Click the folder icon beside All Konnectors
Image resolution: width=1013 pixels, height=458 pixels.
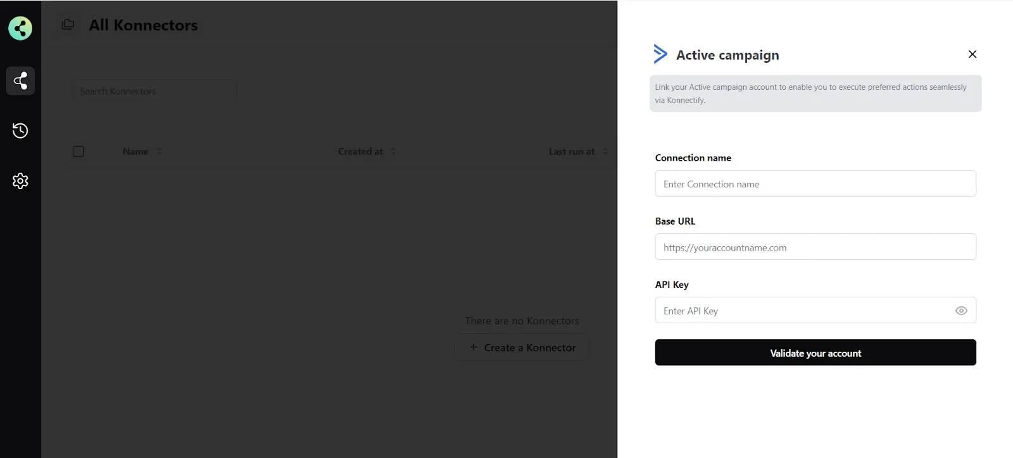pos(68,25)
